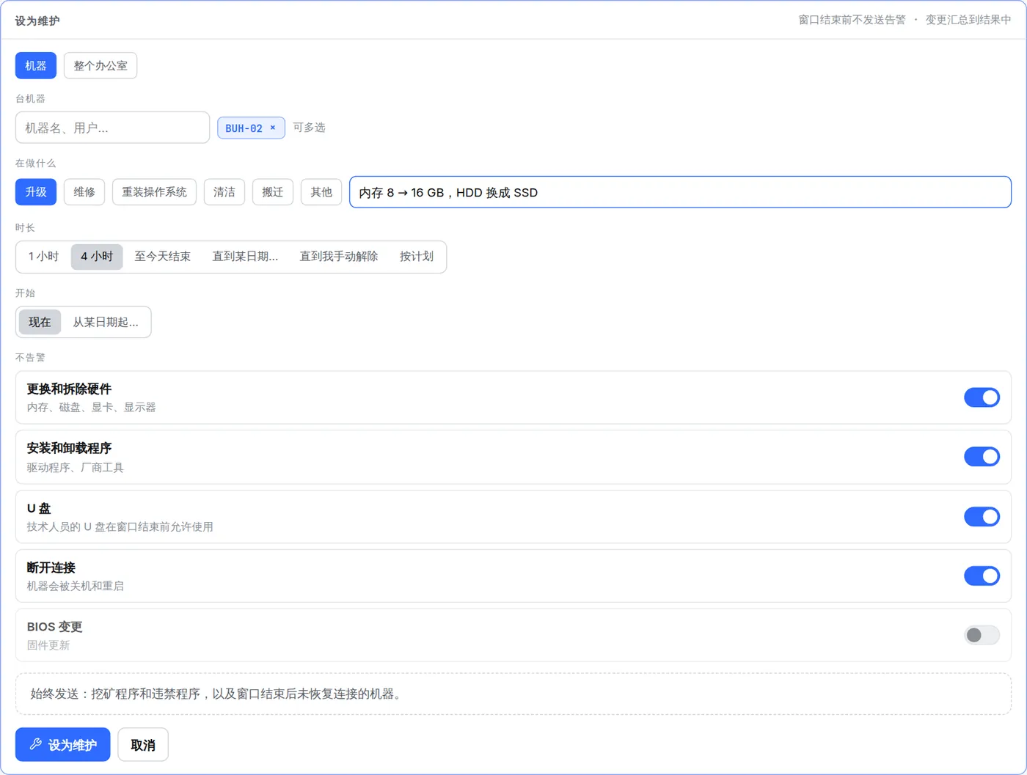
Task: Toggle the 安装和卸载程序 switch
Action: 982,457
